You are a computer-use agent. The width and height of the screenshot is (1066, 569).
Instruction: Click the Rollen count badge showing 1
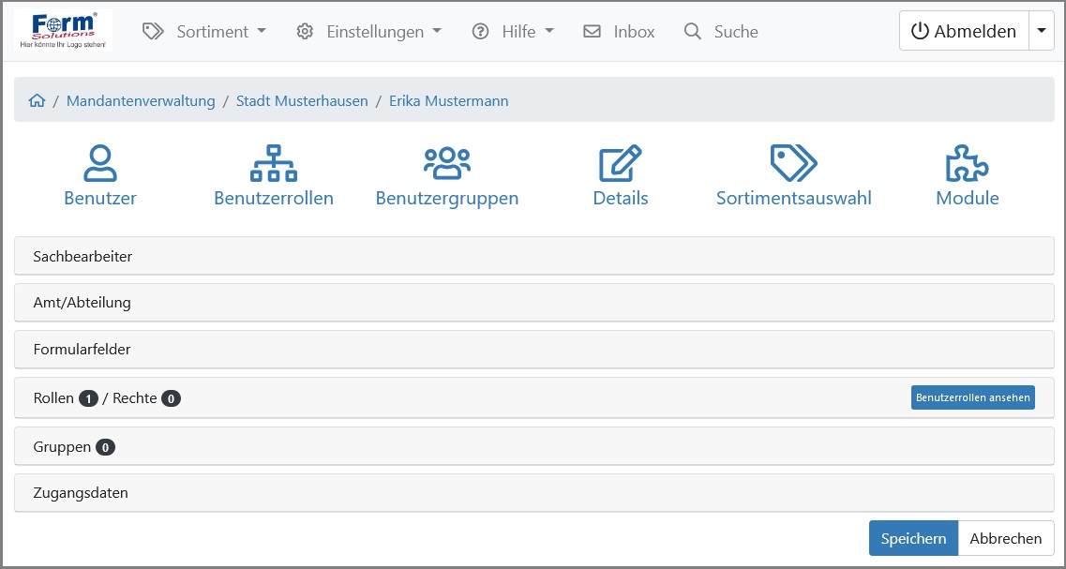pos(88,398)
